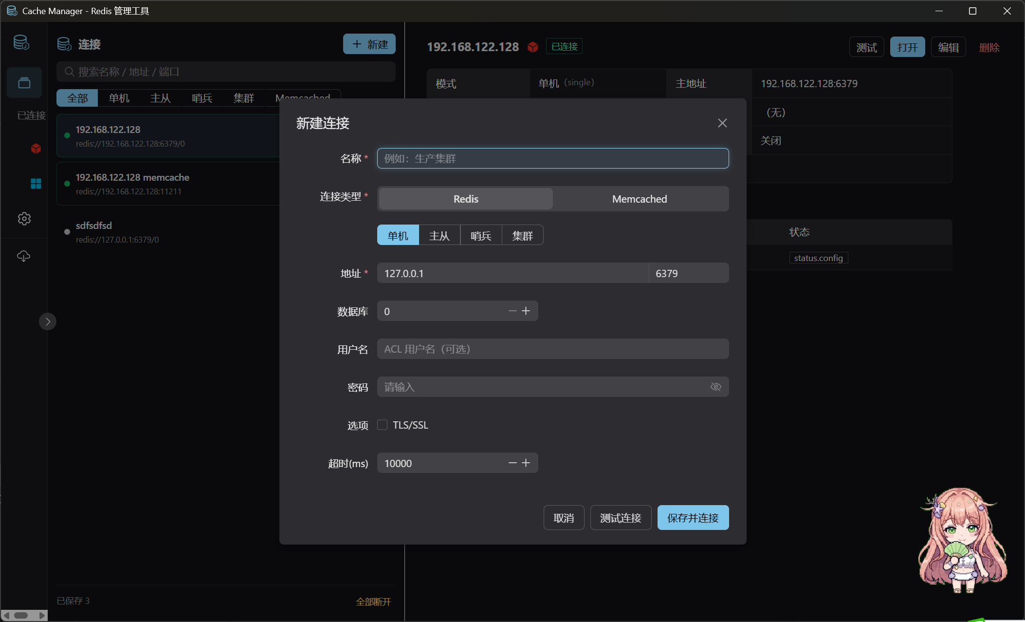Switch to the 单机 filter tab in list

click(x=119, y=98)
